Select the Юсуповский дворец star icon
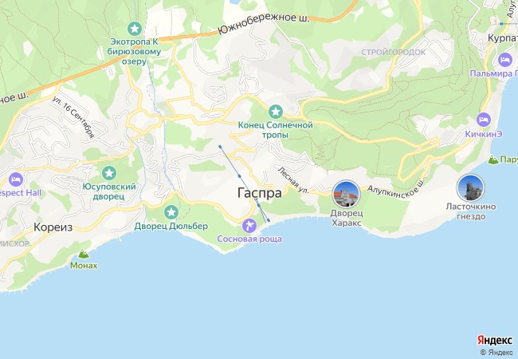Viewport: 518px width, 359px height. tap(109, 173)
